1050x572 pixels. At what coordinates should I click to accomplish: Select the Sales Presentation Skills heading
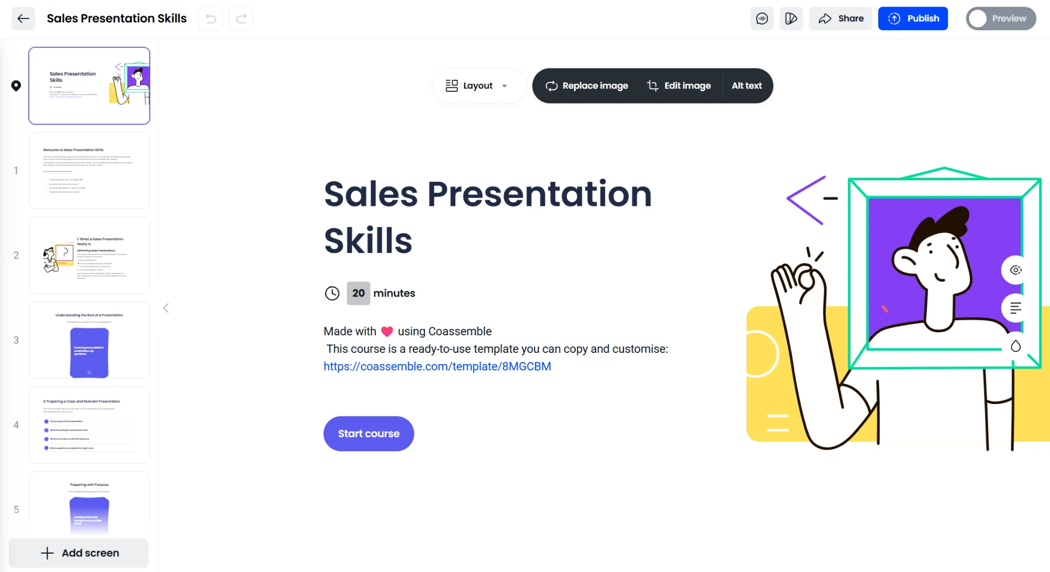(488, 217)
